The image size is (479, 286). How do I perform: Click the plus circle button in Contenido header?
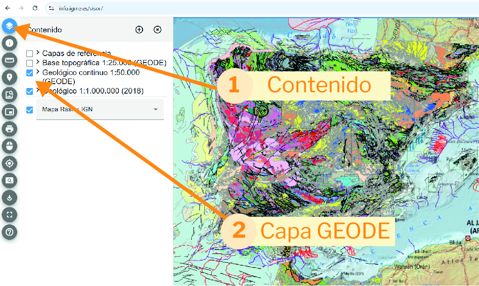[x=139, y=30]
